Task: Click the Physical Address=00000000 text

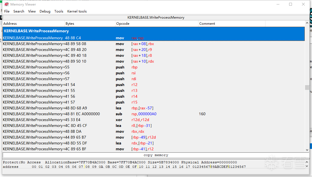Action: tap(209, 162)
